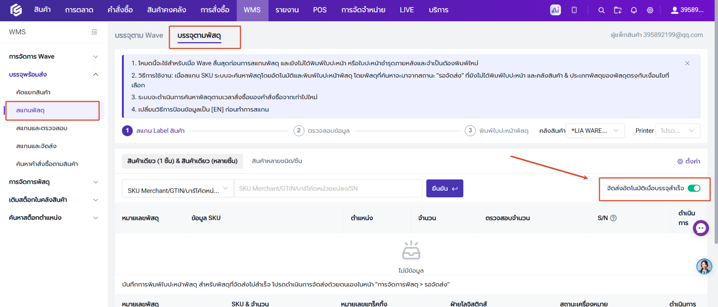Open the notifications bell
The width and height of the screenshot is (718, 307).
coord(634,10)
